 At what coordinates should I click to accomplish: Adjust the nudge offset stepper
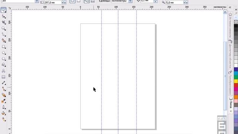155,1
